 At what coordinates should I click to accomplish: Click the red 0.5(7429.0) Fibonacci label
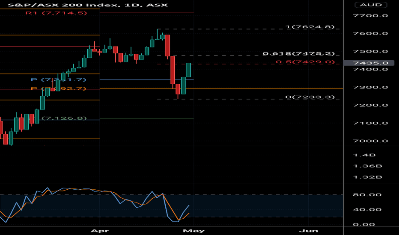tap(305, 62)
